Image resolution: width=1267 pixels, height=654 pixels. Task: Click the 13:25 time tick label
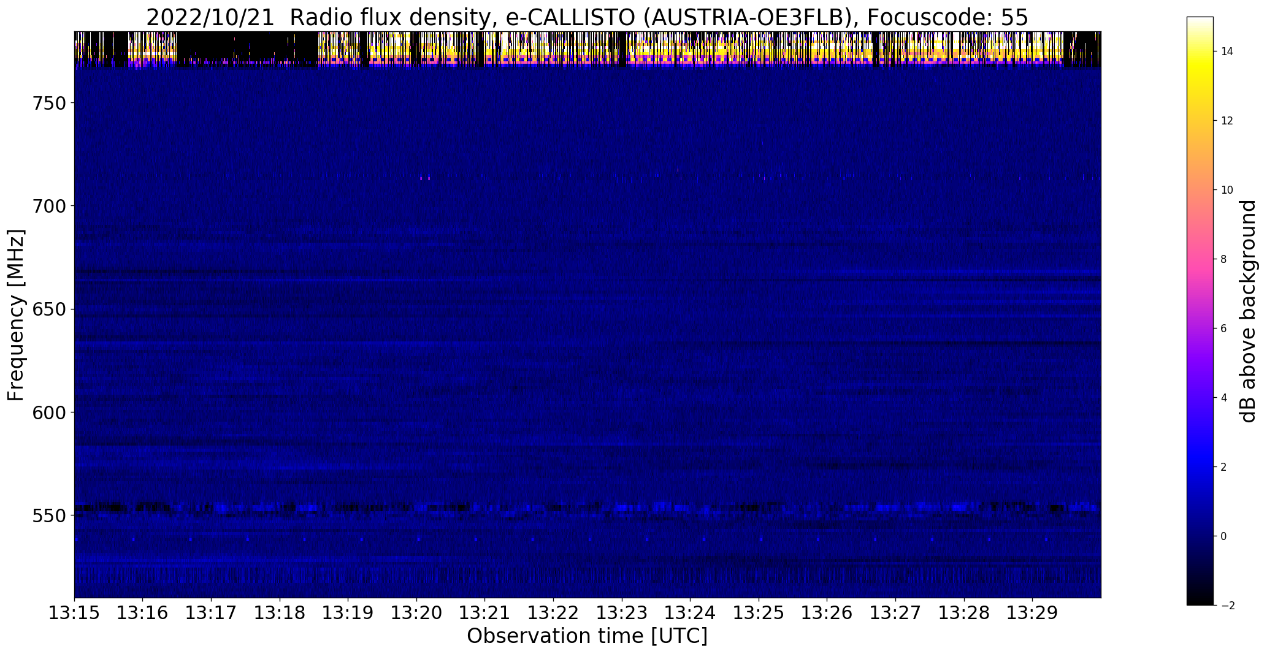coord(759,613)
